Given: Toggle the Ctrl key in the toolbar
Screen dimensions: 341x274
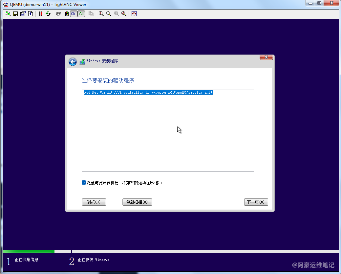Looking at the screenshot, I should pyautogui.click(x=74, y=14).
